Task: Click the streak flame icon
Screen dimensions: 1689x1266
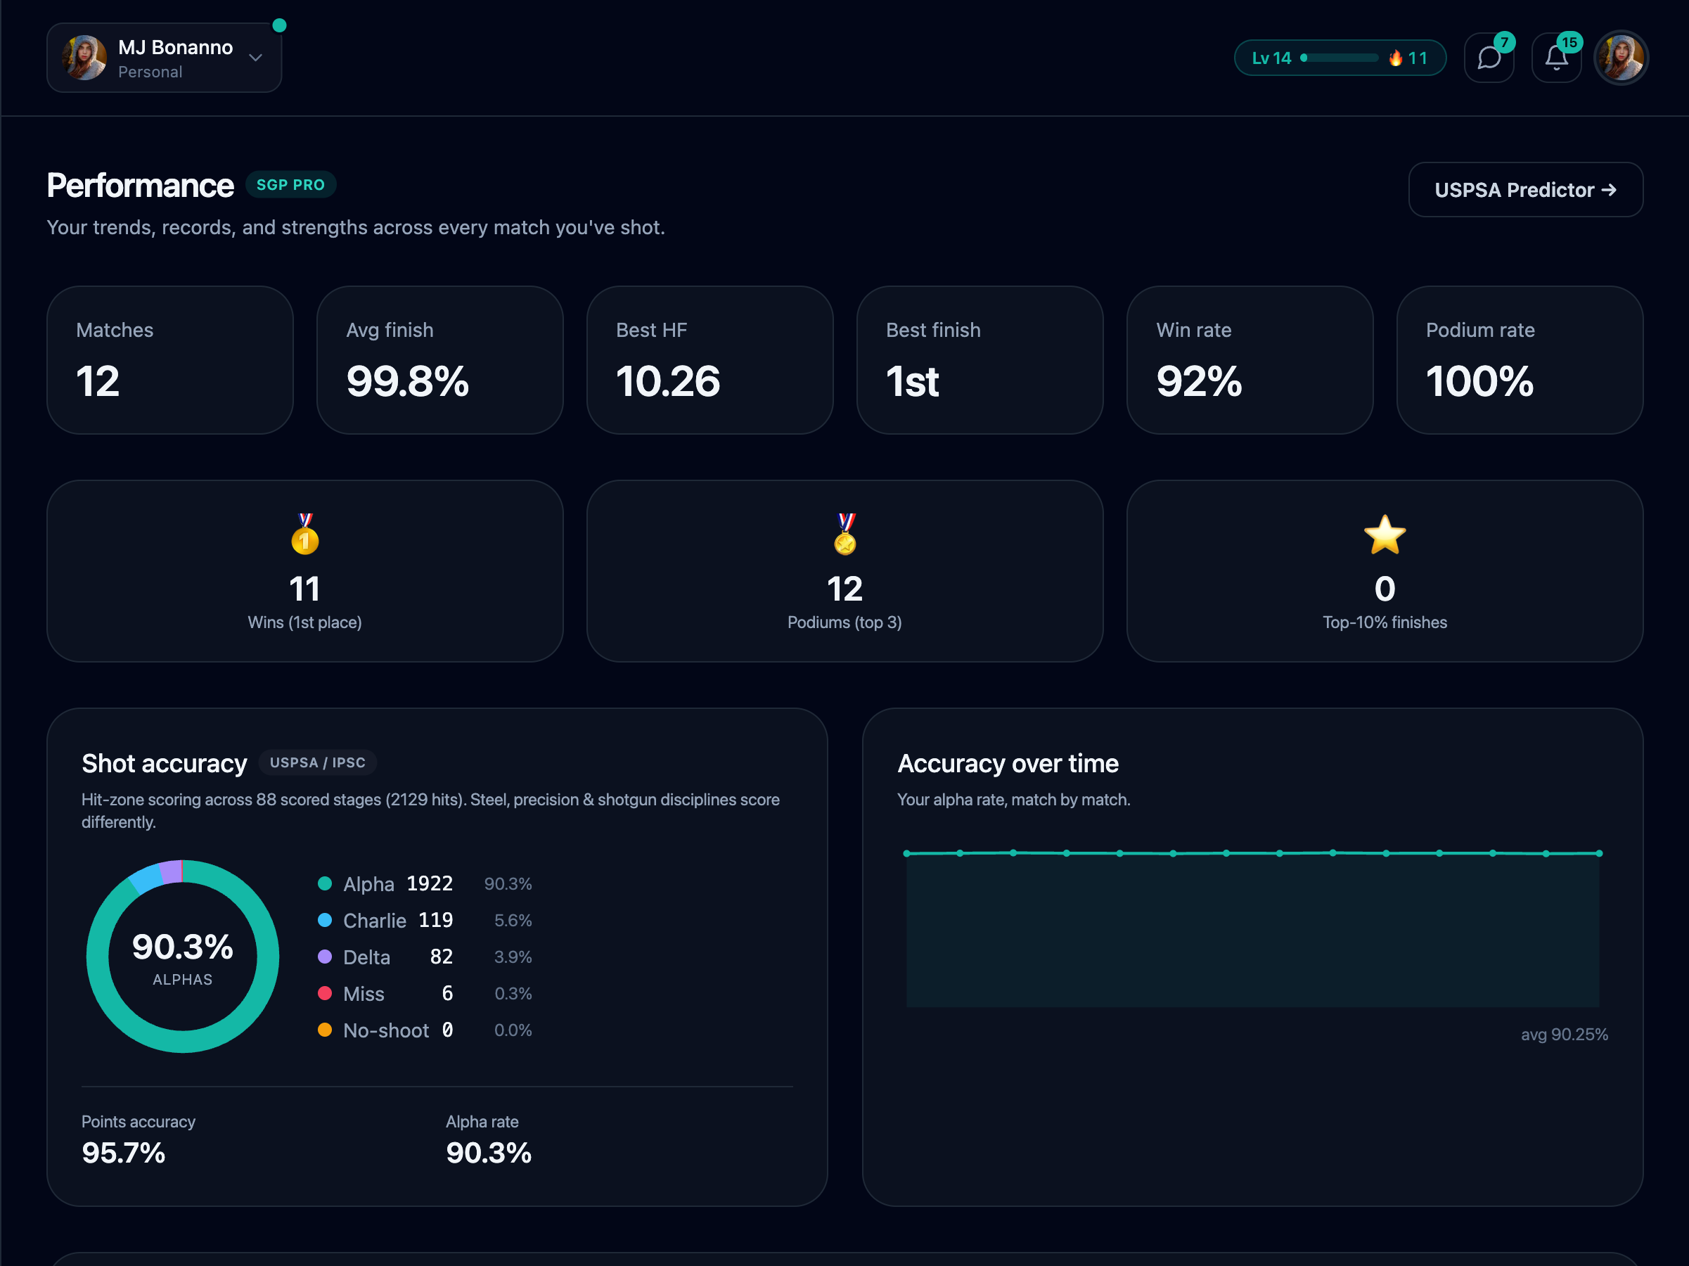Action: click(x=1395, y=58)
